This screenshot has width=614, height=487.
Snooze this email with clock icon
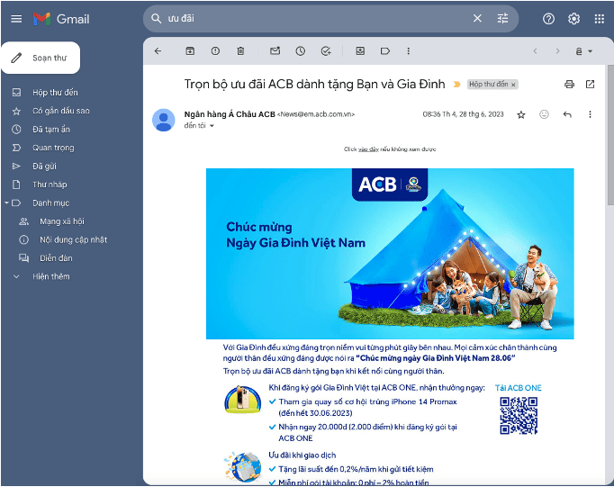pyautogui.click(x=301, y=51)
